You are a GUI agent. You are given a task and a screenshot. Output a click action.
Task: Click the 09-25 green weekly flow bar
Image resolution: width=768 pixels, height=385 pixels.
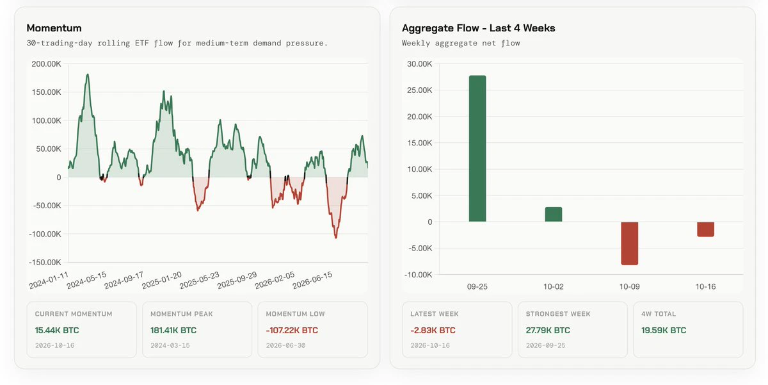click(x=477, y=149)
